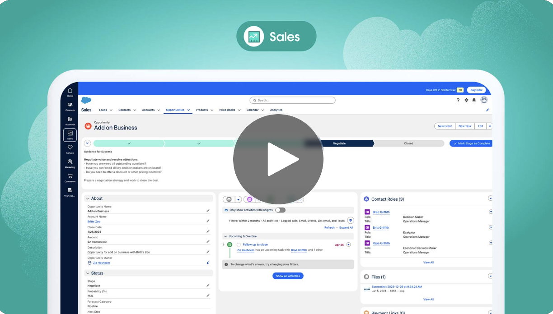Open email button dropdown arrow
This screenshot has width=553, height=314.
239,199
